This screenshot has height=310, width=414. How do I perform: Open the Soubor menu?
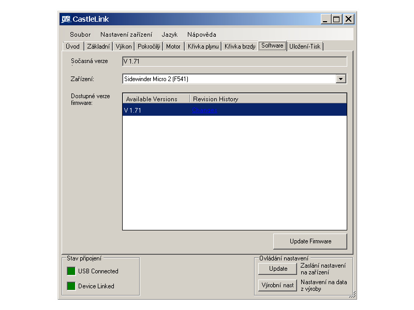click(80, 35)
